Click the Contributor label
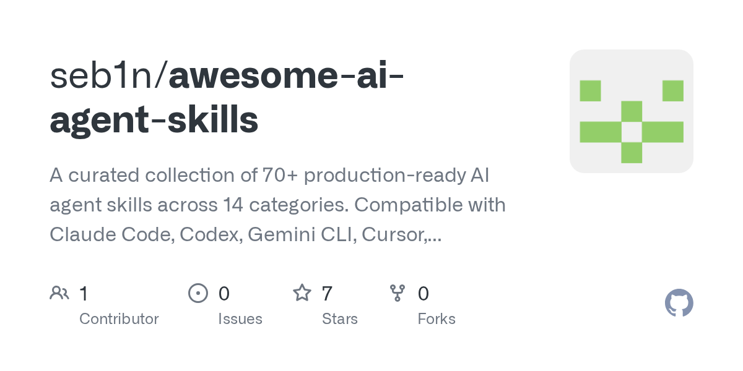 coord(119,319)
